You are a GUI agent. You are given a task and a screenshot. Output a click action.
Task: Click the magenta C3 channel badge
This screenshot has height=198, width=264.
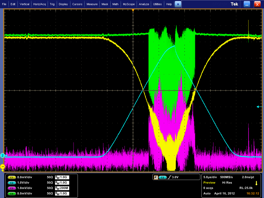click(11, 188)
